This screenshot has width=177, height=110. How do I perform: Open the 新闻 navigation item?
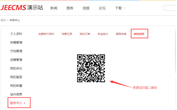click(54, 8)
